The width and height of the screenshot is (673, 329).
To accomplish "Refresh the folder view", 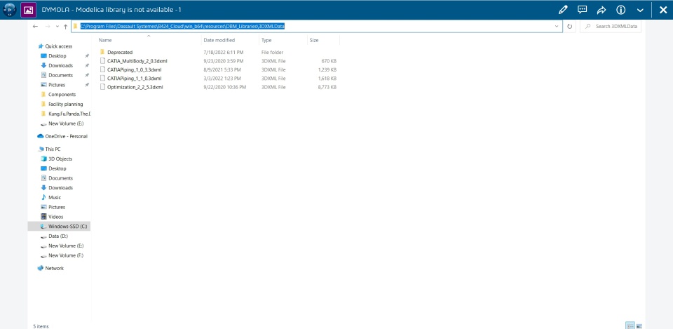I will (569, 26).
